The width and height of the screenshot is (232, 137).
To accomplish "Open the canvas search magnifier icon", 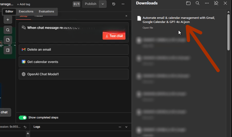I will [x=8, y=30].
